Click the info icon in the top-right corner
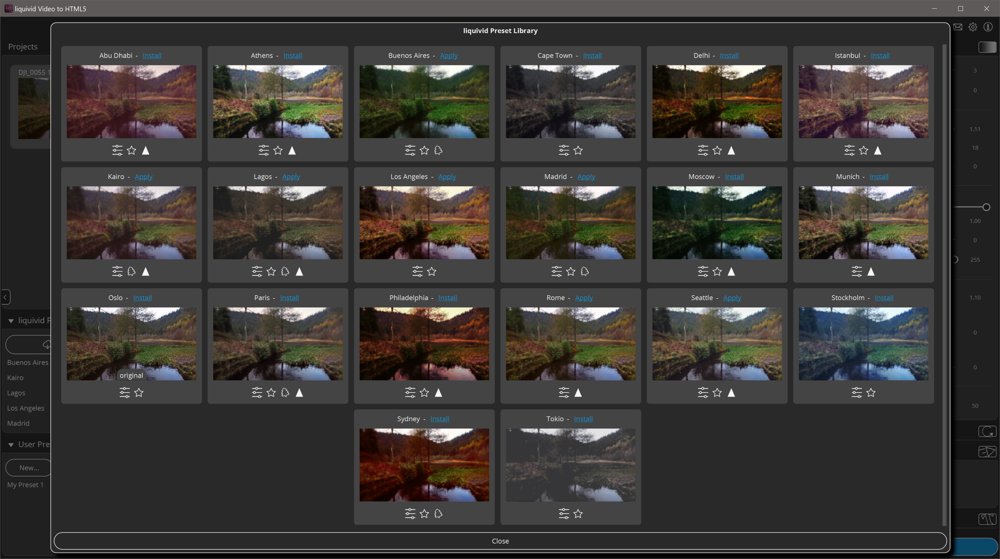1000x559 pixels. (x=988, y=26)
